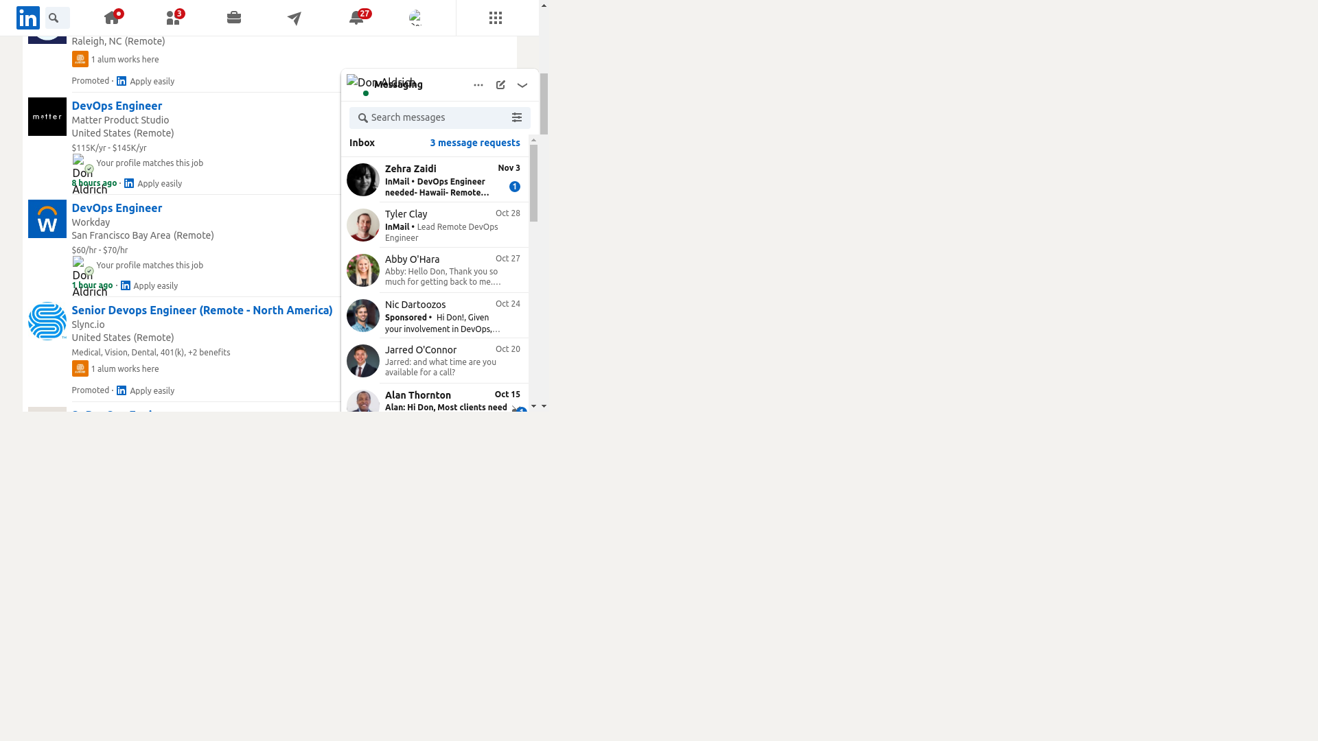The height and width of the screenshot is (741, 1318).
Task: Open message filter settings icon
Action: pos(517,118)
